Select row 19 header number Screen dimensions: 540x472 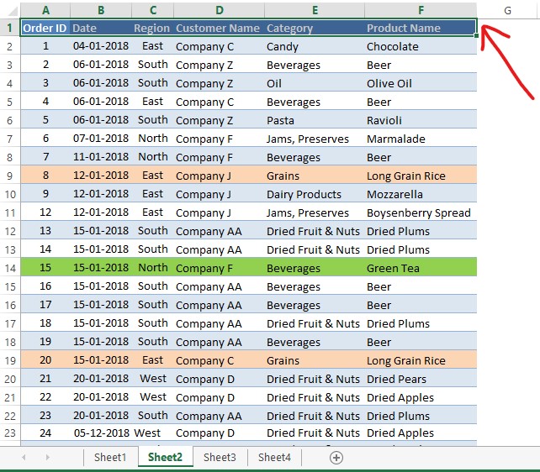click(9, 360)
